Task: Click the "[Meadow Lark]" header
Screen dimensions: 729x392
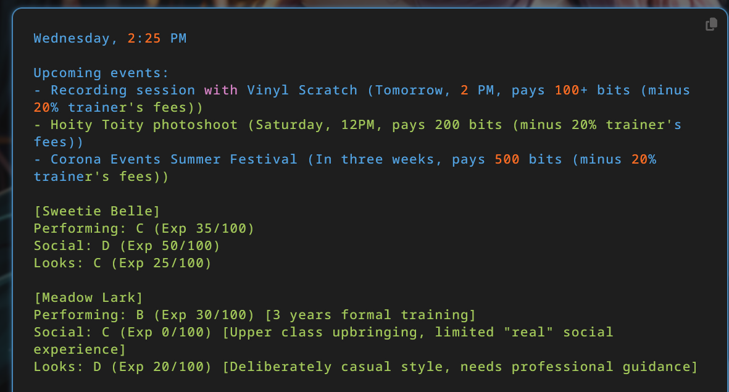Action: point(88,298)
